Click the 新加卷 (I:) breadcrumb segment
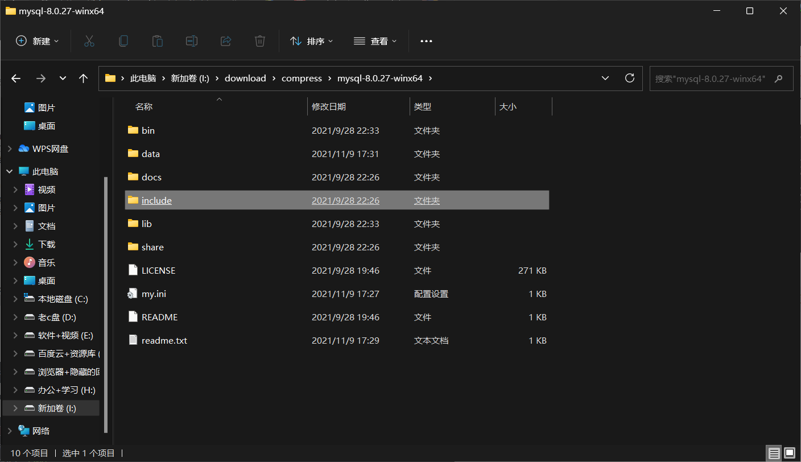 190,79
